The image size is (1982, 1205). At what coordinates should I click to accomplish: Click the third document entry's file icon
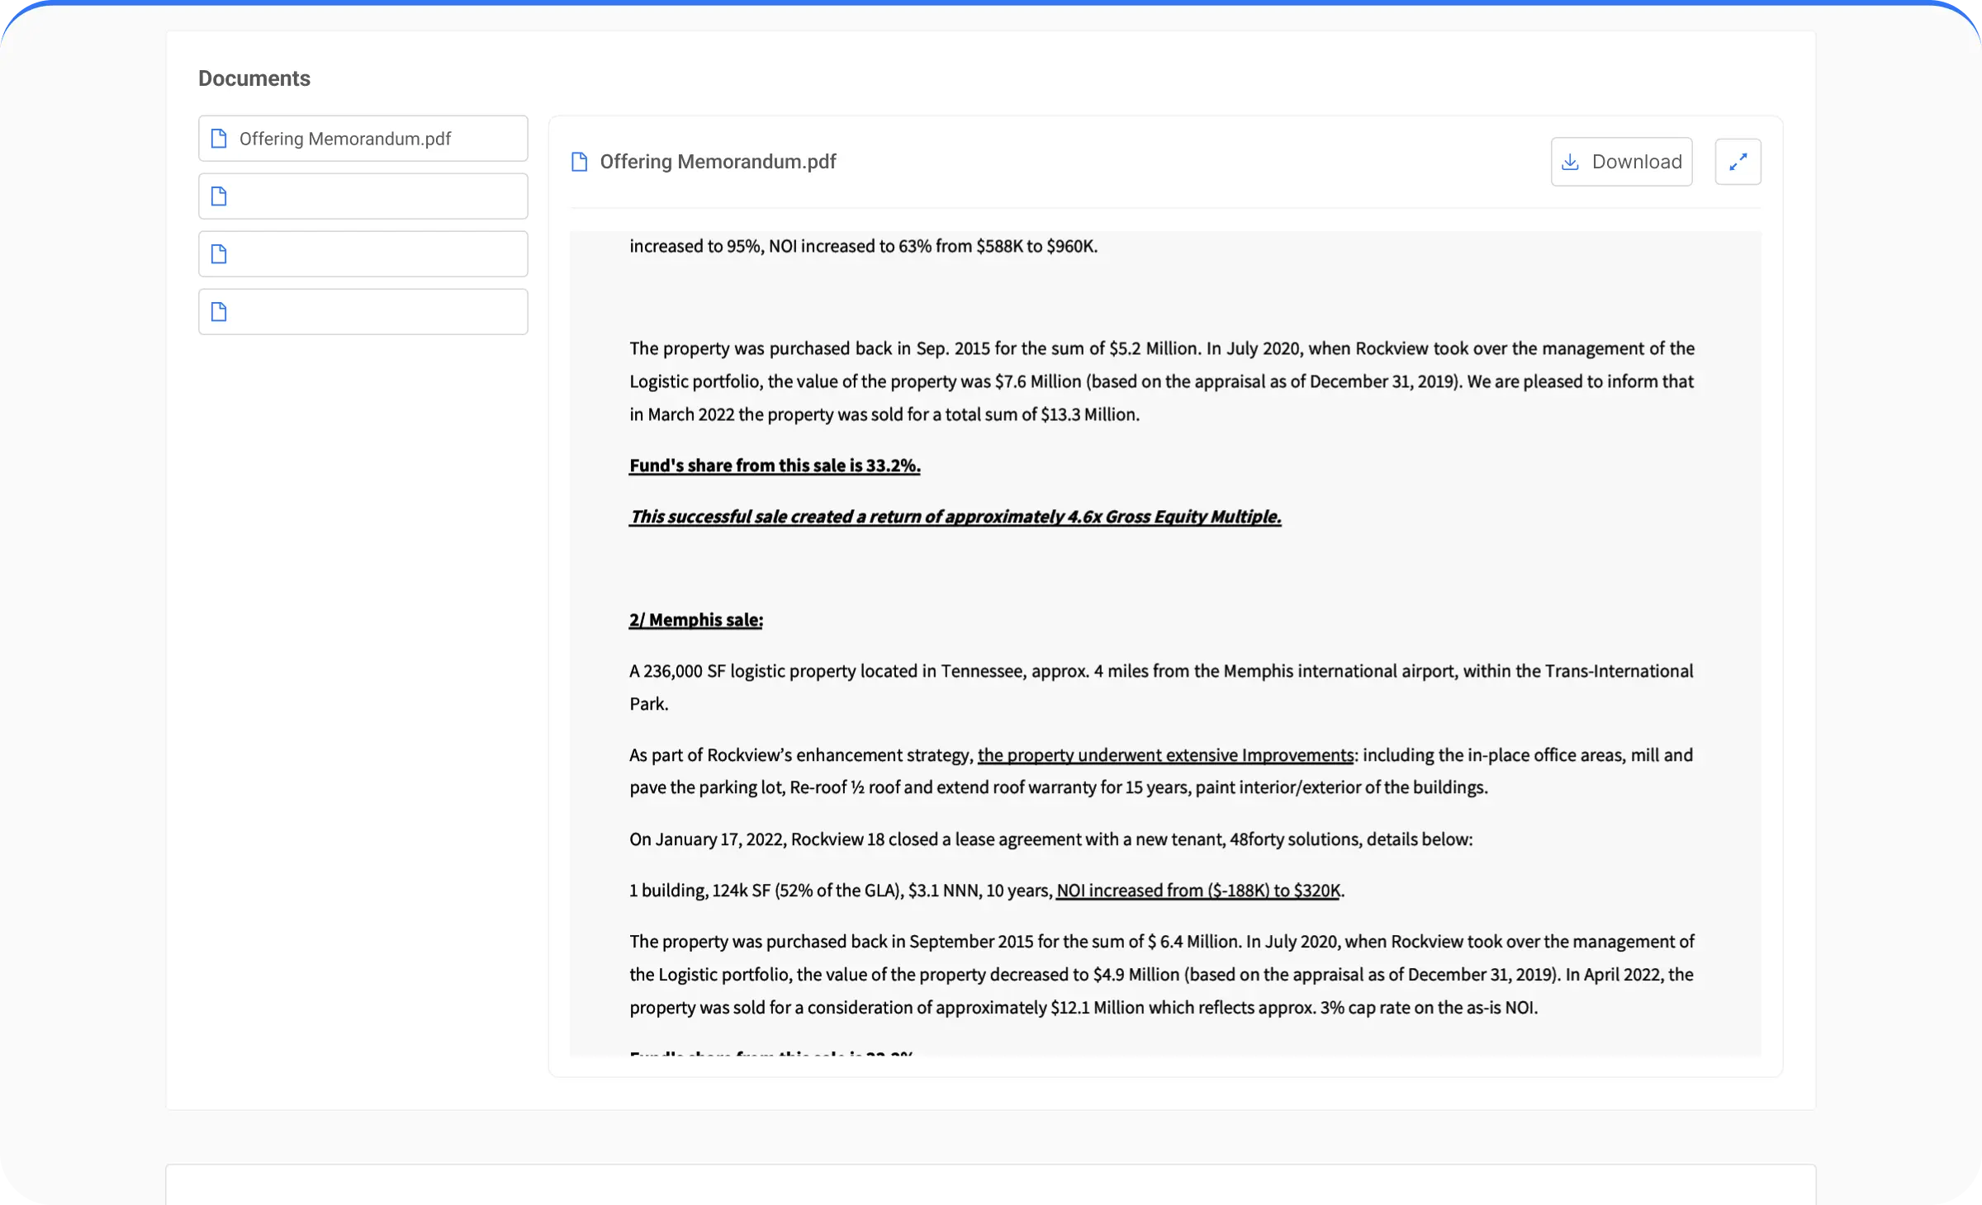point(219,254)
